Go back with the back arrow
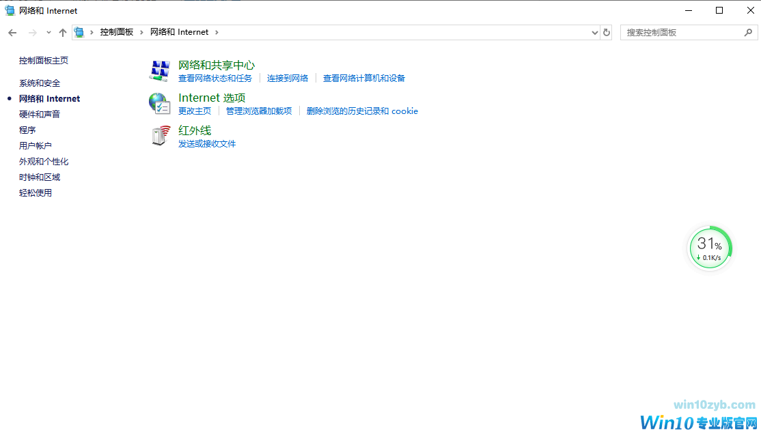 click(x=12, y=32)
